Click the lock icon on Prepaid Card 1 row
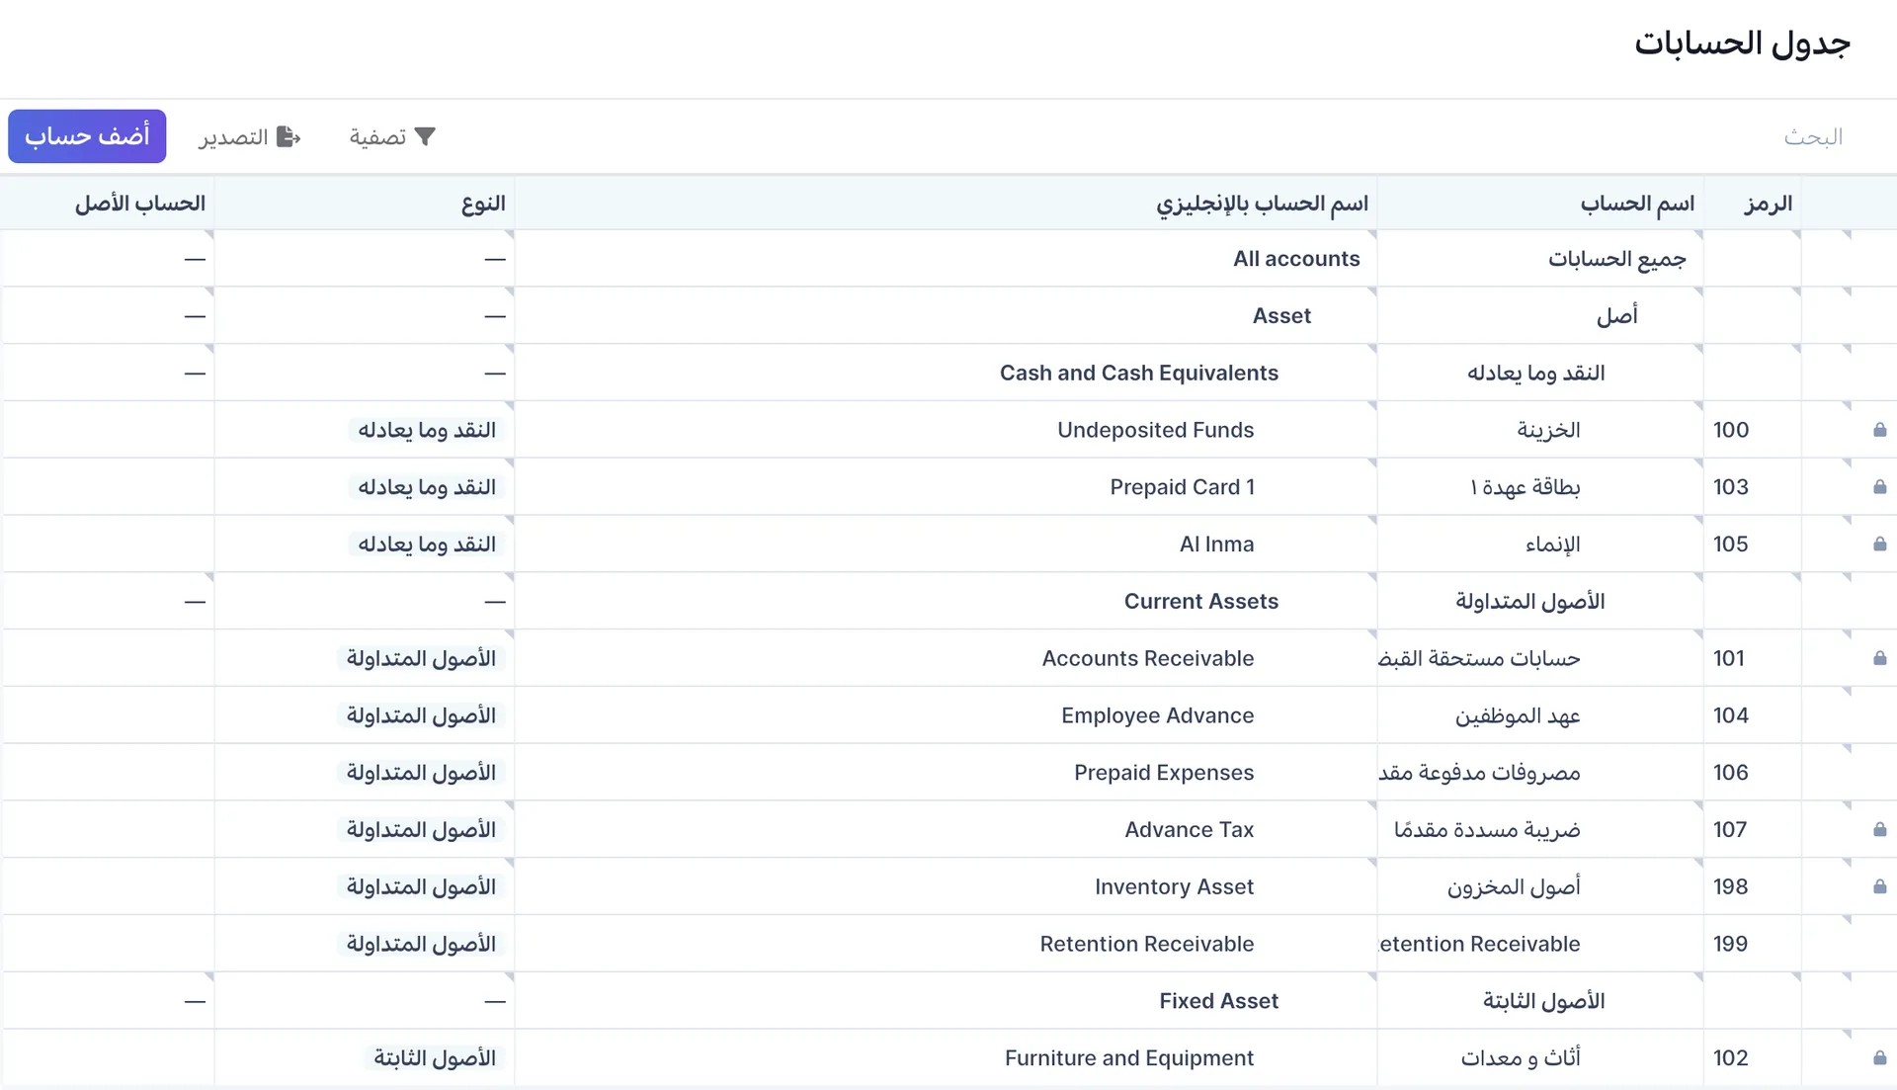This screenshot has width=1897, height=1090. click(1879, 486)
